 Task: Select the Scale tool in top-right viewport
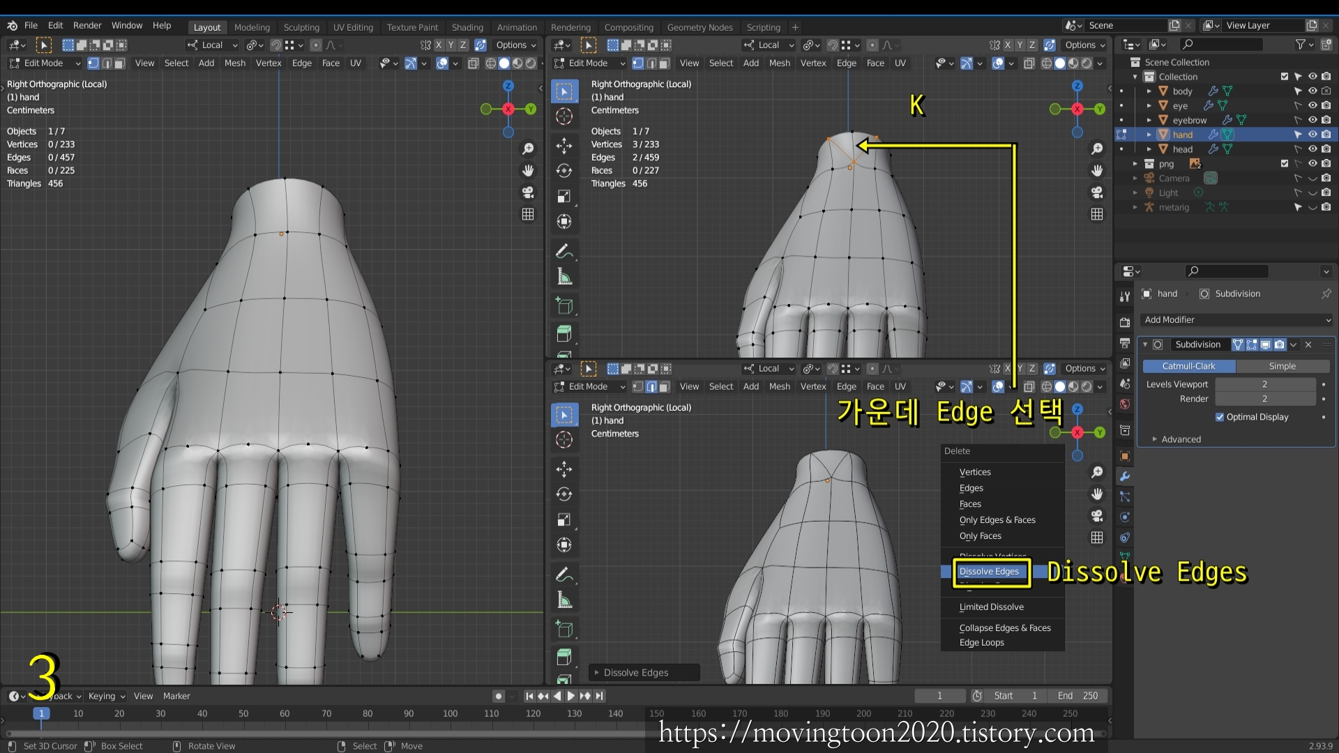[564, 196]
